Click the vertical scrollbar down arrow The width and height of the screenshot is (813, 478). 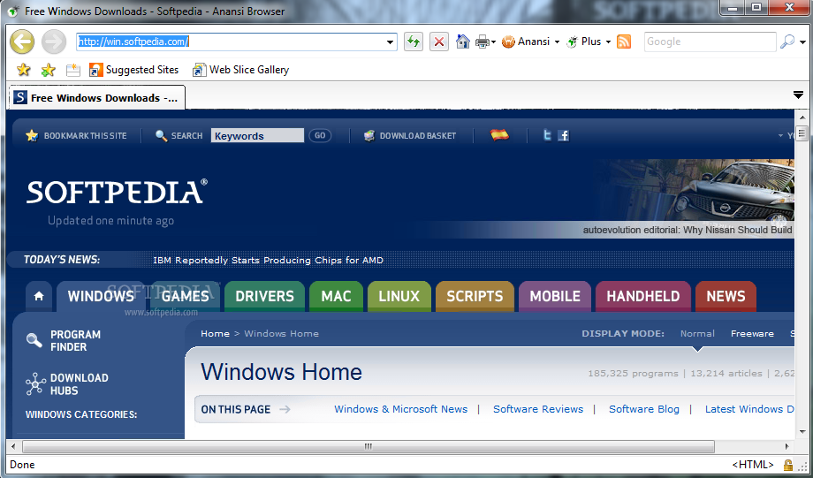click(x=802, y=431)
